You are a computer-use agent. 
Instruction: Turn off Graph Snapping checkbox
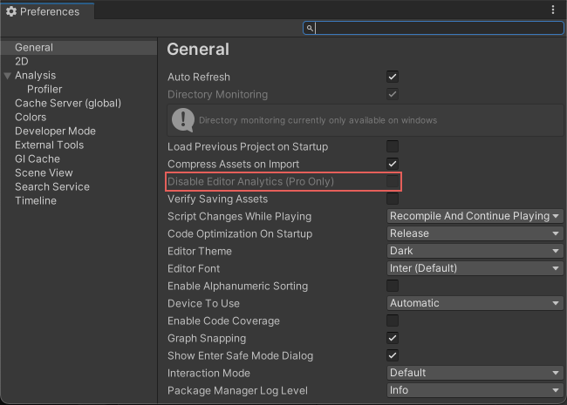click(393, 338)
